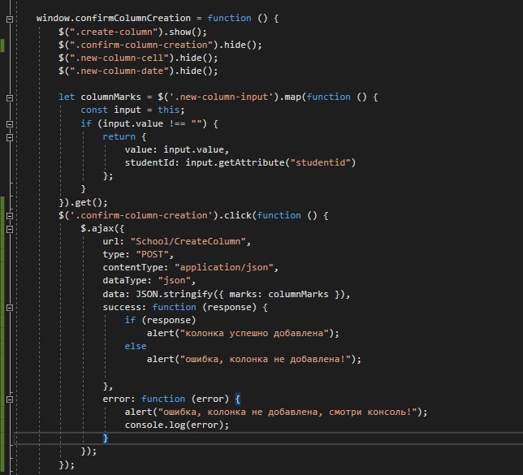Click the alert "колонка успешно добавлена" string

point(254,333)
